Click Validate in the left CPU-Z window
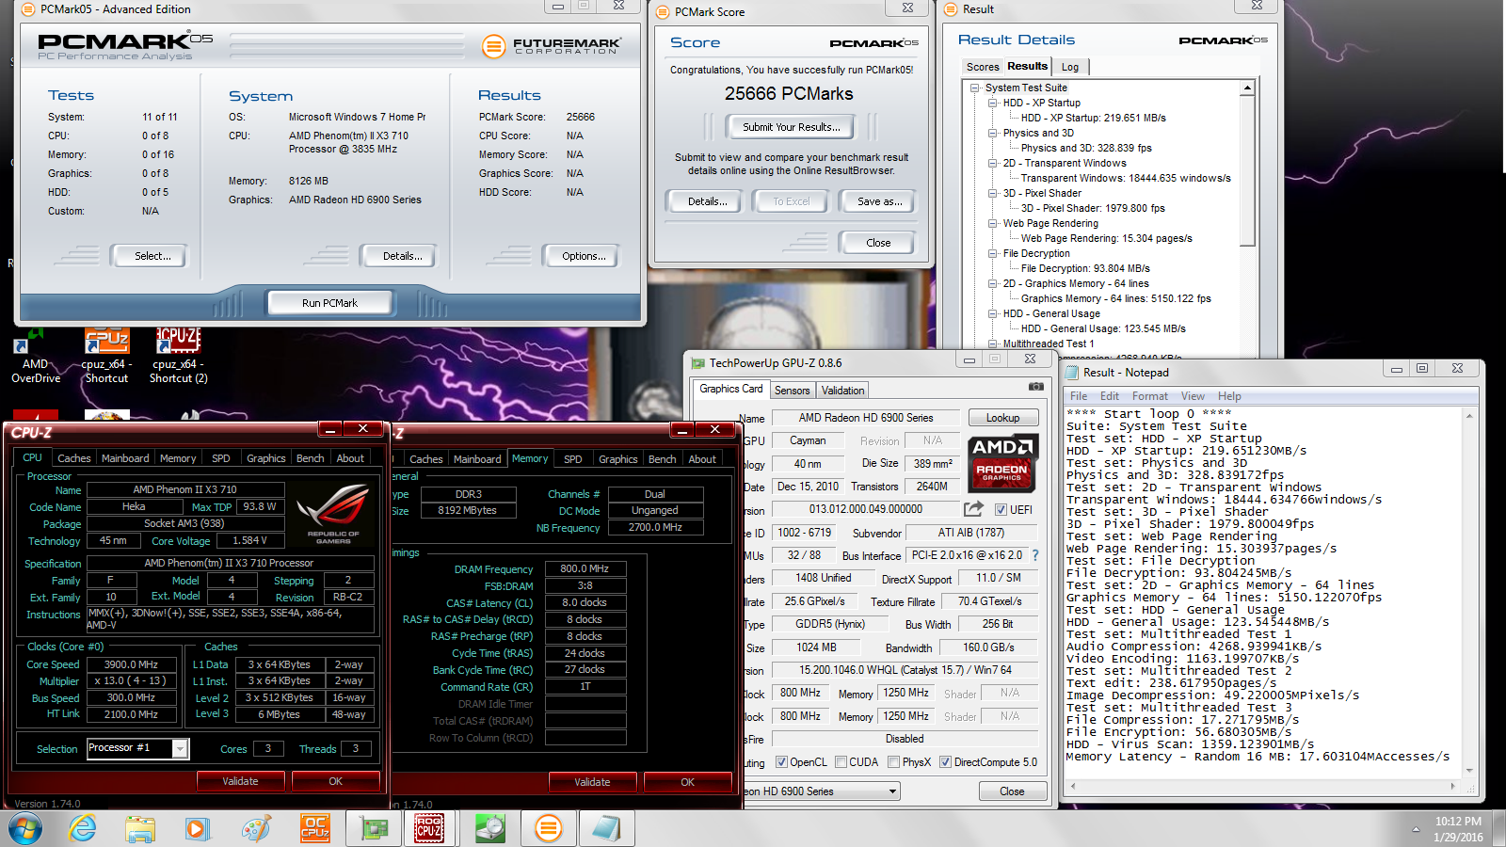Viewport: 1506px width, 847px height. pyautogui.click(x=240, y=781)
